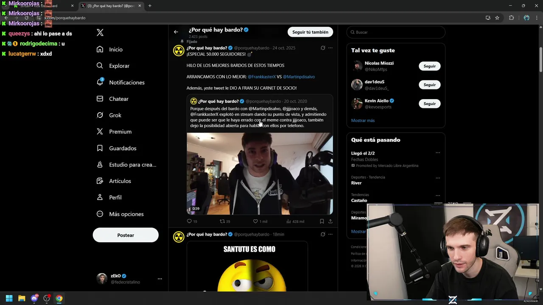Image resolution: width=543 pixels, height=305 pixels.
Task: Click Mostrar más under suggestions
Action: pyautogui.click(x=363, y=120)
